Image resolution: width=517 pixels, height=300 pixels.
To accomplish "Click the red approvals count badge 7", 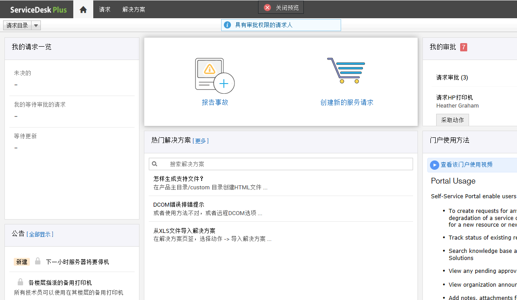I will click(463, 47).
